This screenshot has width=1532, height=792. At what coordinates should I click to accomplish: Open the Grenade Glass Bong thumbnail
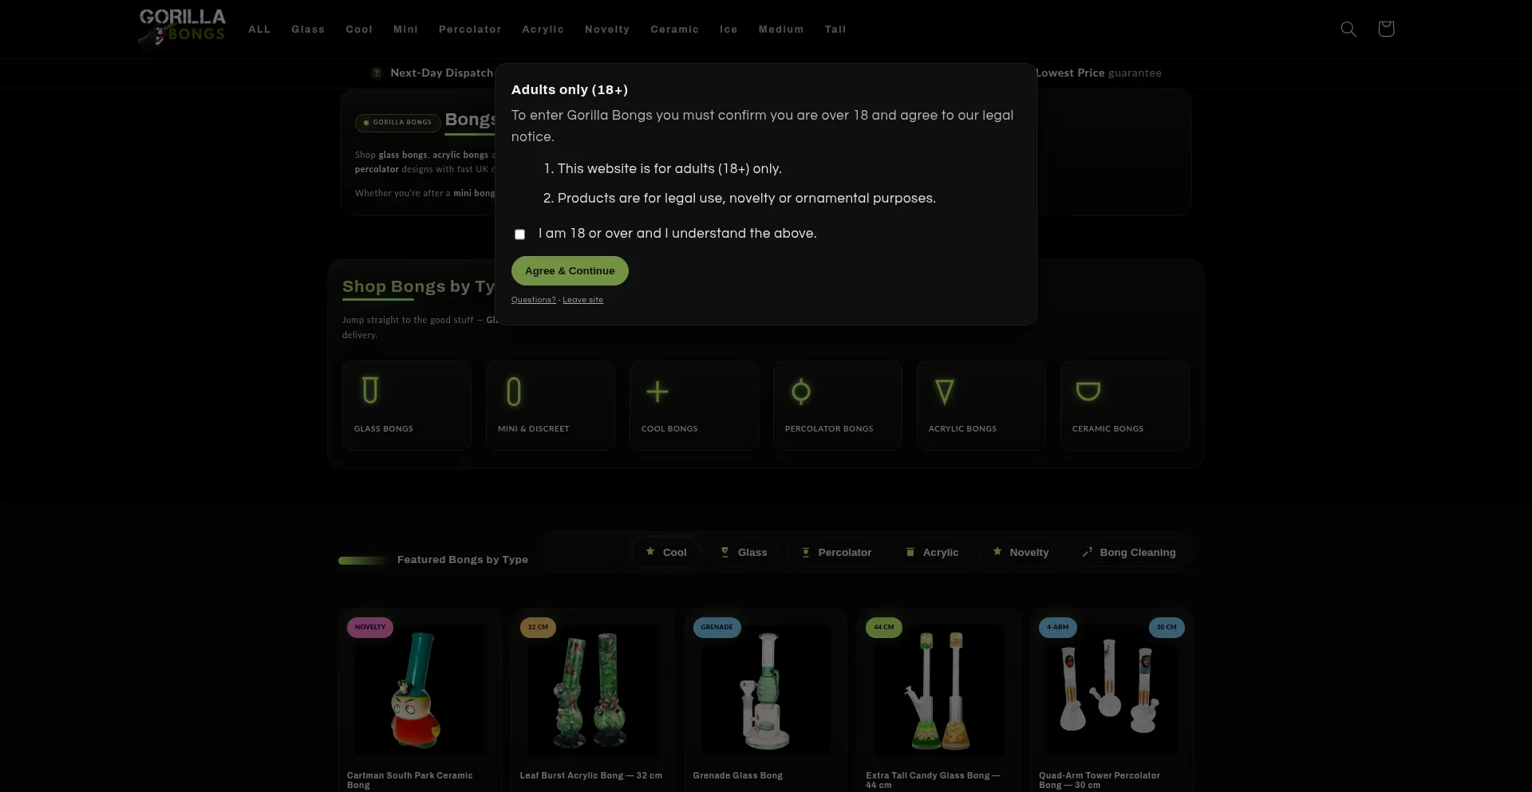coord(764,690)
